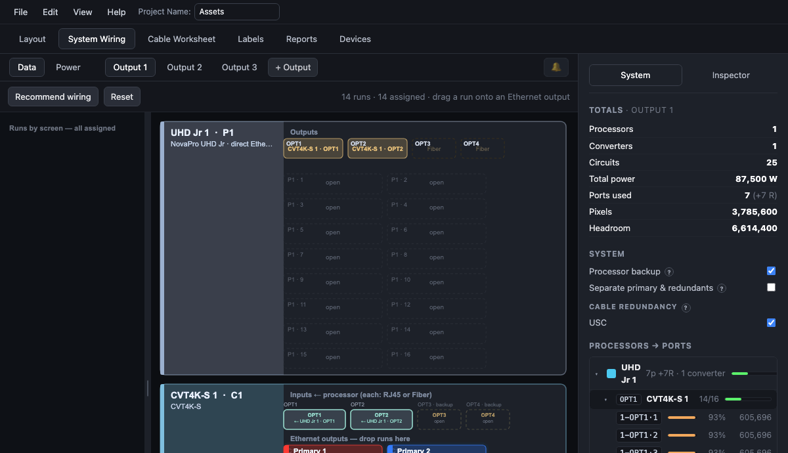
Task: Click the UHD Jr 1 blue square
Action: point(611,374)
